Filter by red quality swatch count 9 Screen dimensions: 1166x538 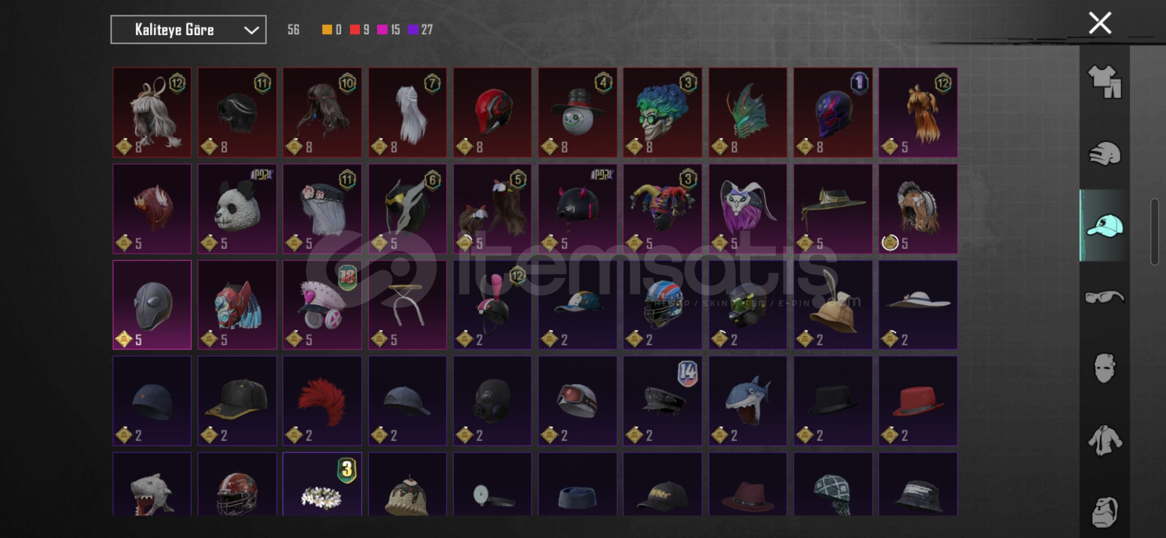click(355, 30)
